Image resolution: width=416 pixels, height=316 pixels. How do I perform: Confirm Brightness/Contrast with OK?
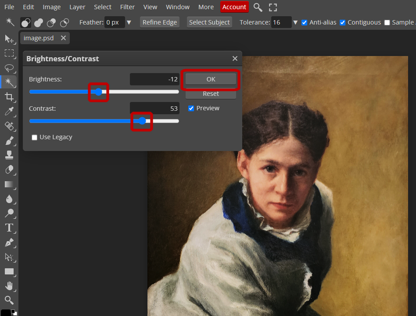pos(211,79)
